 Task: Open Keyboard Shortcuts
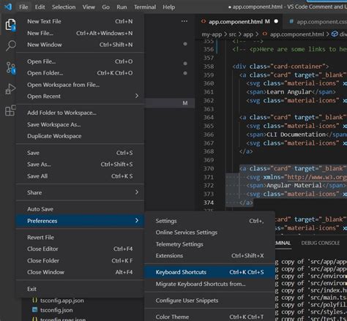tap(209, 272)
